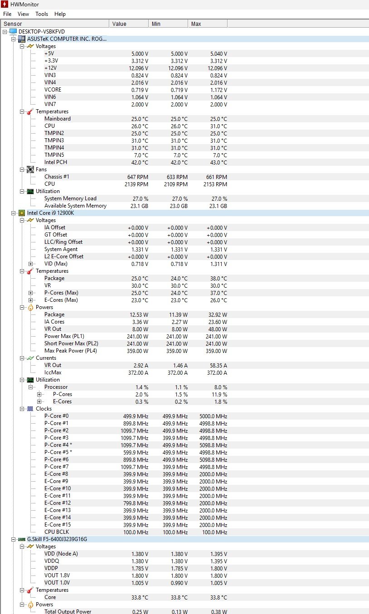Screen dimensions: 369x614
Task: Expand the VID (Max) entry
Action: tap(31, 264)
